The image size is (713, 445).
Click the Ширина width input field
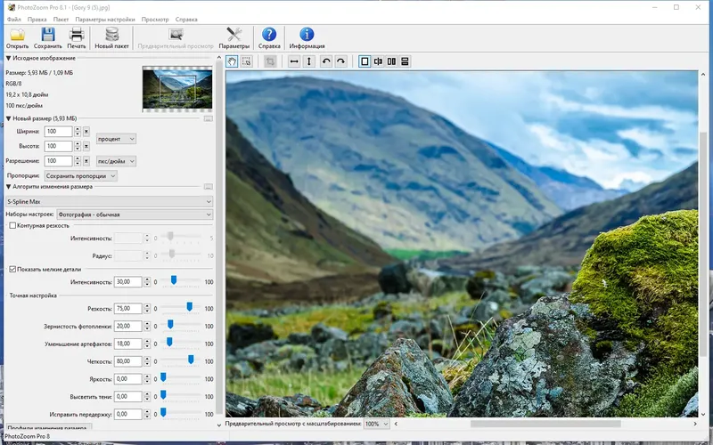pyautogui.click(x=58, y=132)
